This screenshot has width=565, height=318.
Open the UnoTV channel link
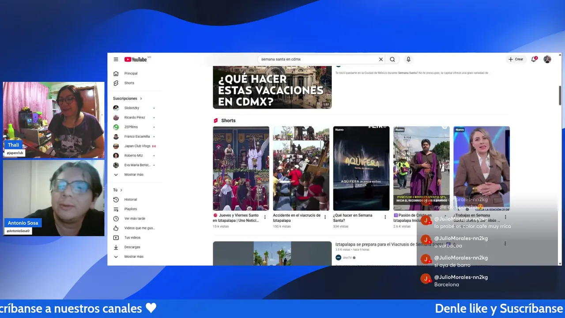coord(347,257)
